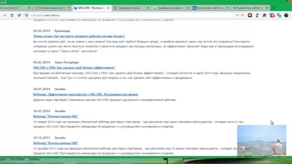Click the city label Санкт-Петербург
Viewport: 292px width, 164px height.
click(x=67, y=62)
